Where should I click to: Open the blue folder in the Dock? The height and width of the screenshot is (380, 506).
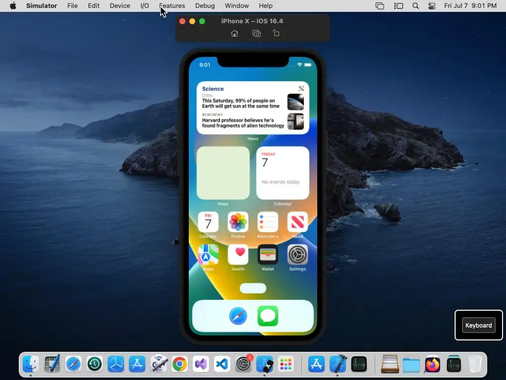tap(411, 365)
